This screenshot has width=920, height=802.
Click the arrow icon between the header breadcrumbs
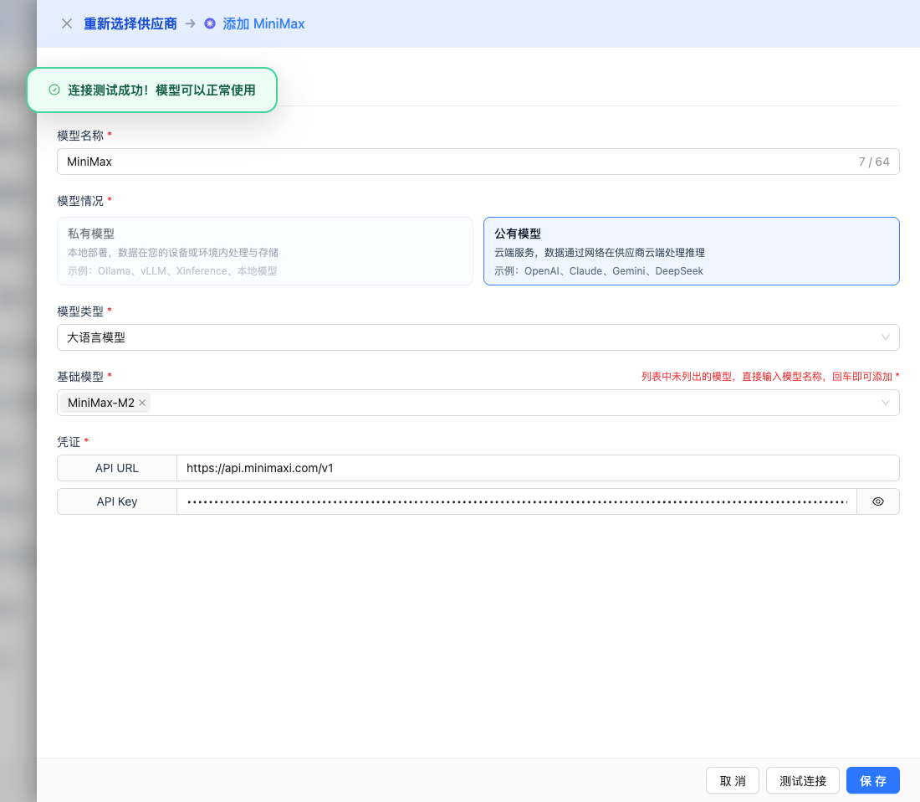191,23
